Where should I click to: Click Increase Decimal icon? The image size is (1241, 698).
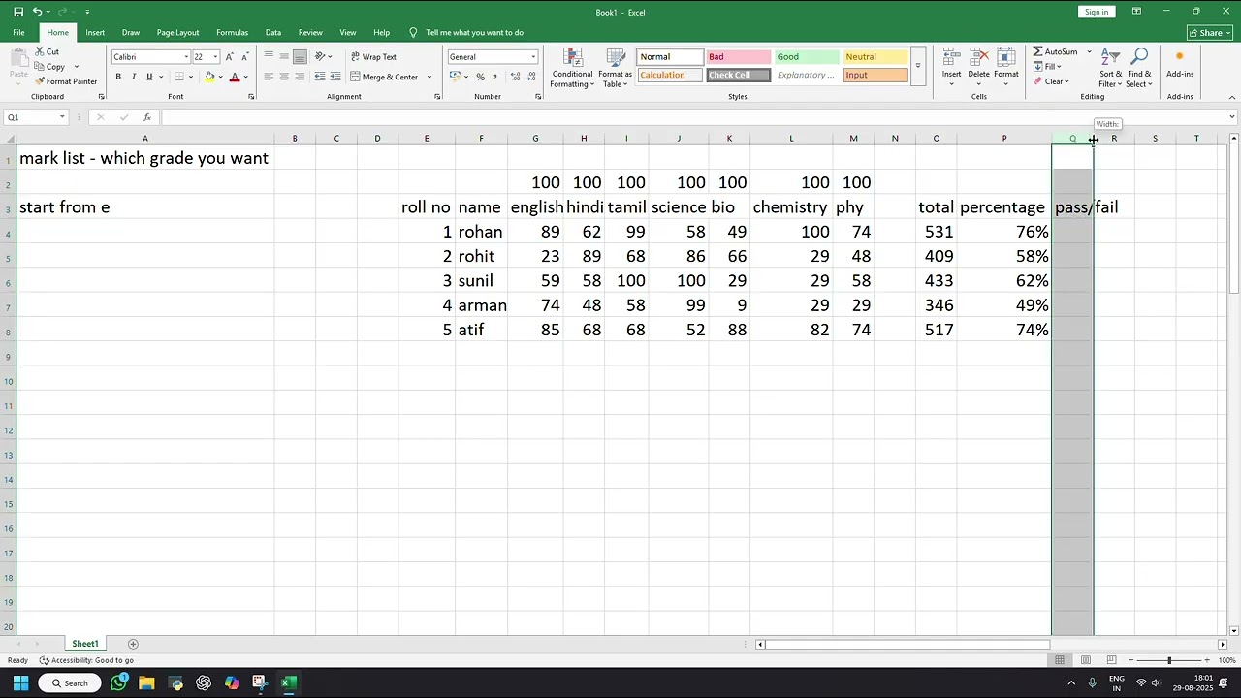click(513, 77)
